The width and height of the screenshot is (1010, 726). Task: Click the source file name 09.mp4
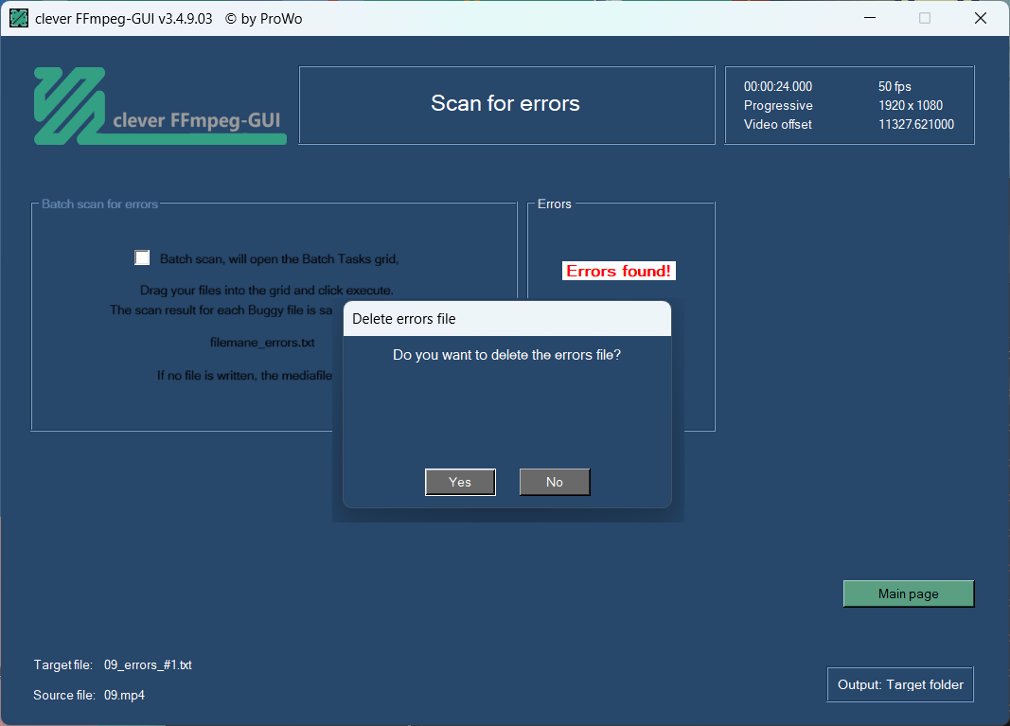(x=124, y=695)
